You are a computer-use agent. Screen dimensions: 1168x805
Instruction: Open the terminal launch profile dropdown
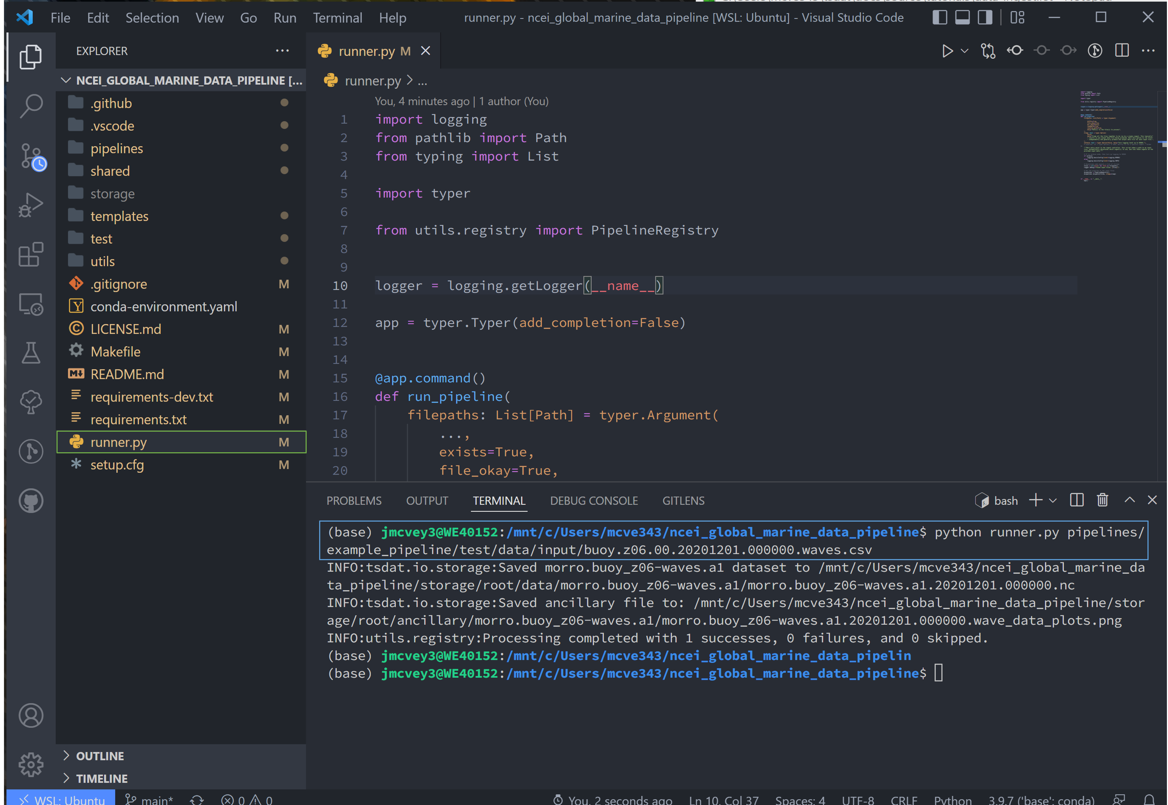click(1052, 500)
